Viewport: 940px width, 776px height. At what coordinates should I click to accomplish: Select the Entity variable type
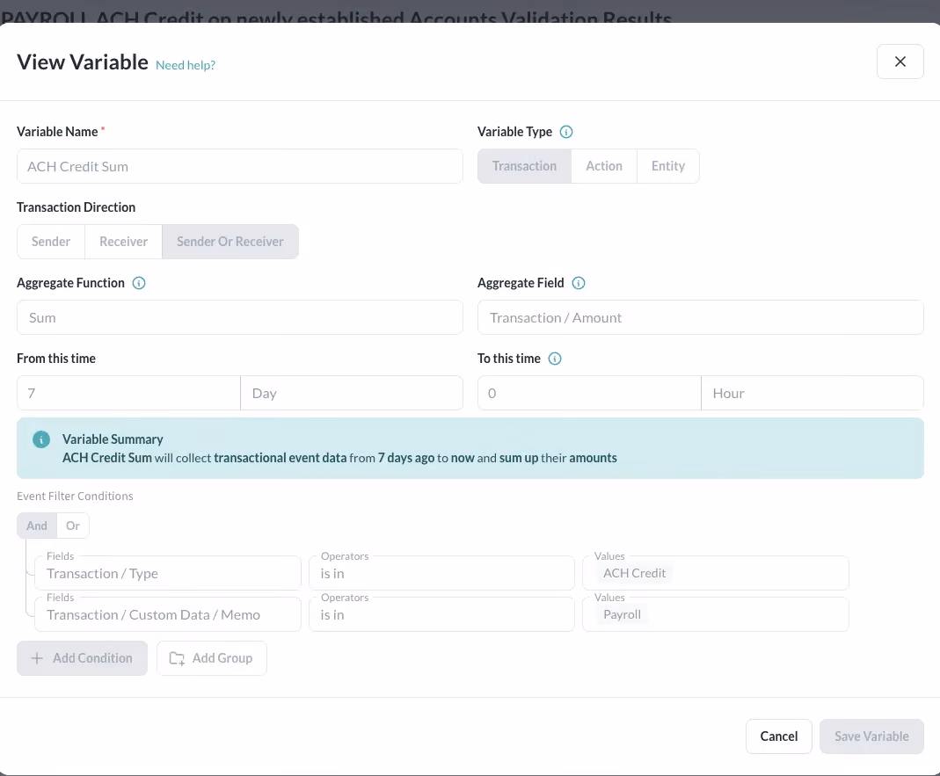[667, 166]
